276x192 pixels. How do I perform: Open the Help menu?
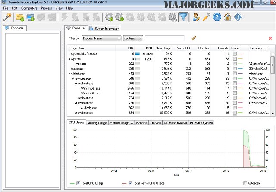click(x=69, y=8)
